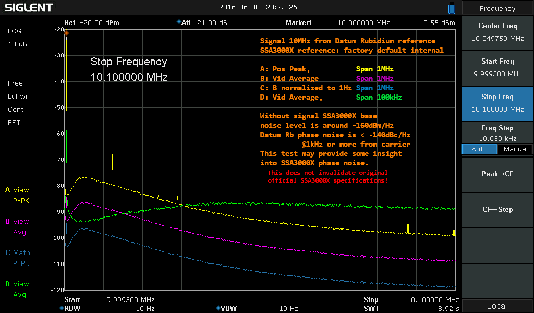The height and width of the screenshot is (313, 534).
Task: Set Freq Step mode to Auto
Action: click(x=479, y=149)
